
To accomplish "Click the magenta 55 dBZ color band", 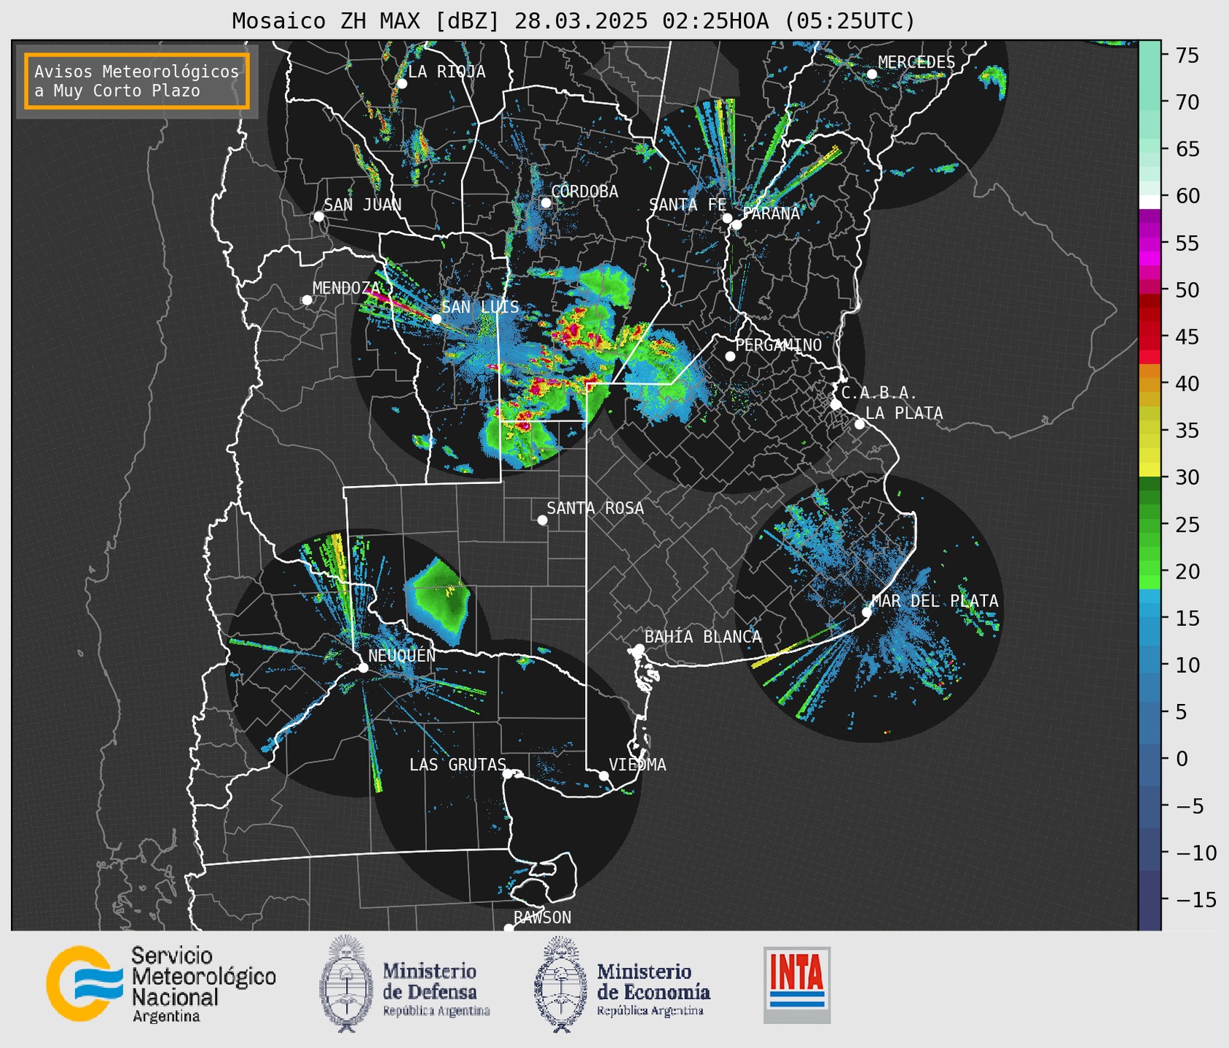I will (x=1150, y=244).
